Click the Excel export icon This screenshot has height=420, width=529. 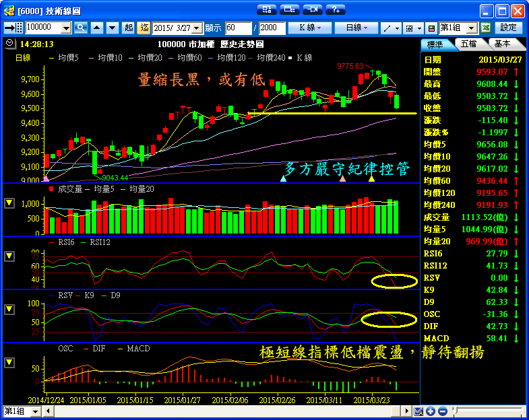tap(485, 28)
